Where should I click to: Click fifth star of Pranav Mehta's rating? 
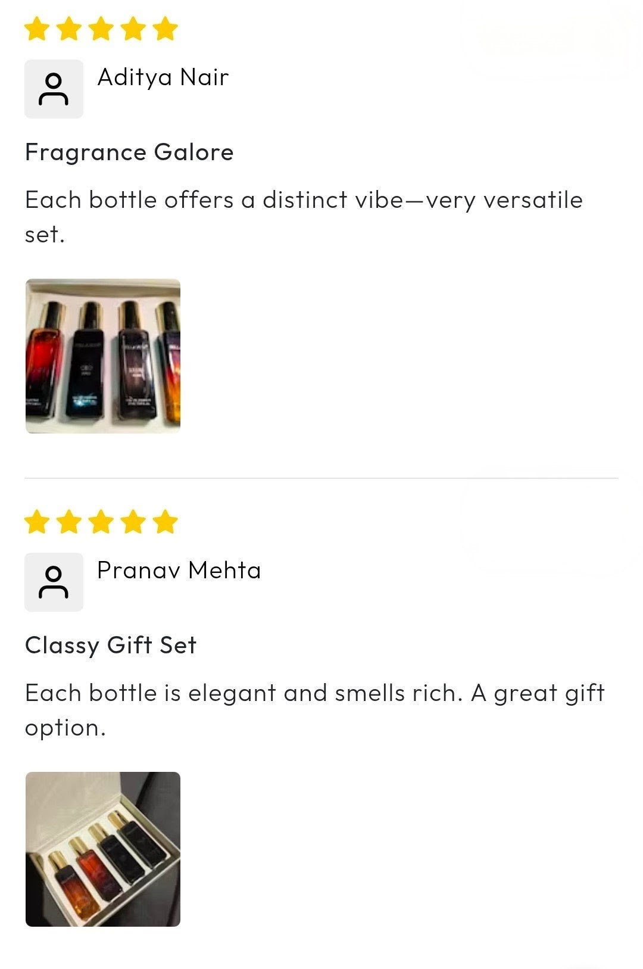[165, 522]
